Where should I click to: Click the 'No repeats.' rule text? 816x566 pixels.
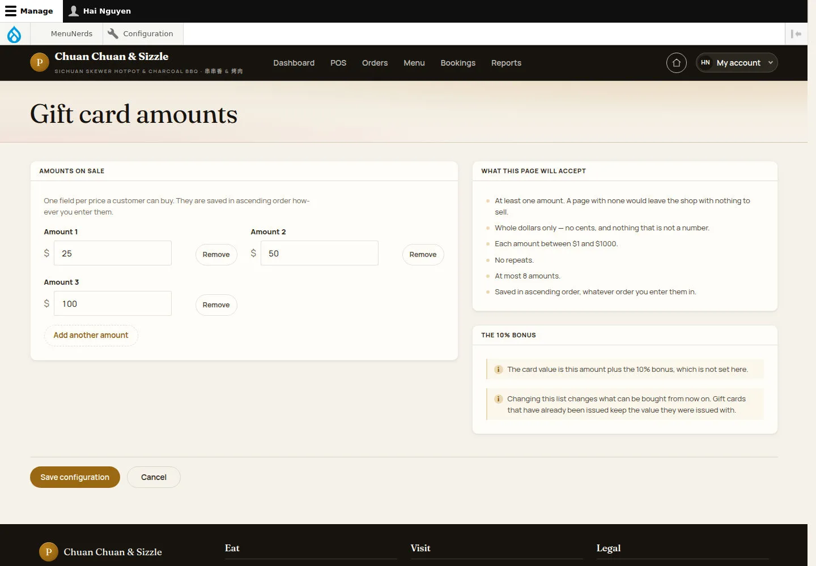coord(514,260)
